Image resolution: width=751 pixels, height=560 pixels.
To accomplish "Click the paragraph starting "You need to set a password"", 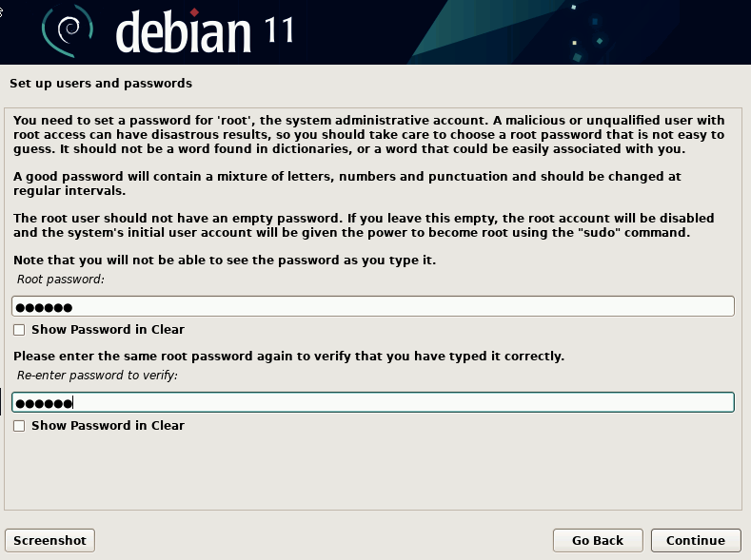I will point(369,135).
